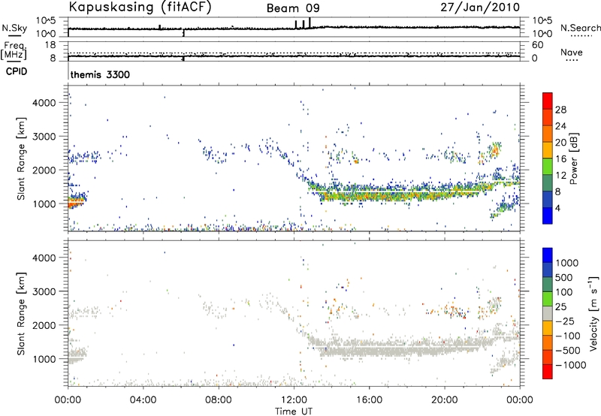Click the 60 tick on Nave axis
The height and width of the screenshot is (416, 601).
click(x=537, y=45)
